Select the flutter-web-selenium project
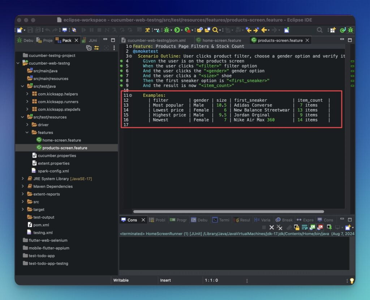370x300 pixels. pyautogui.click(x=48, y=240)
